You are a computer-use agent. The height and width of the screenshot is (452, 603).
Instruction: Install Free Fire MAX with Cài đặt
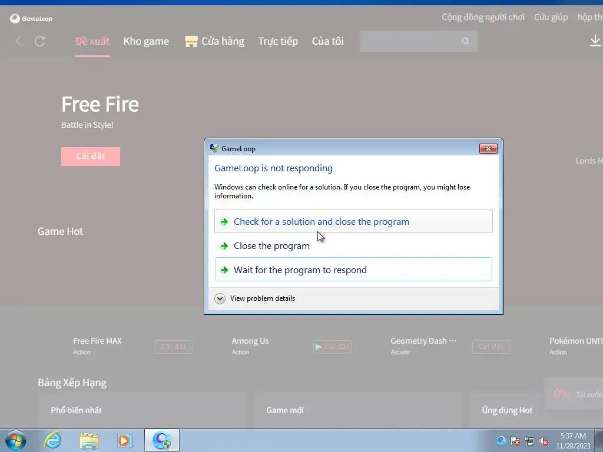pos(174,347)
